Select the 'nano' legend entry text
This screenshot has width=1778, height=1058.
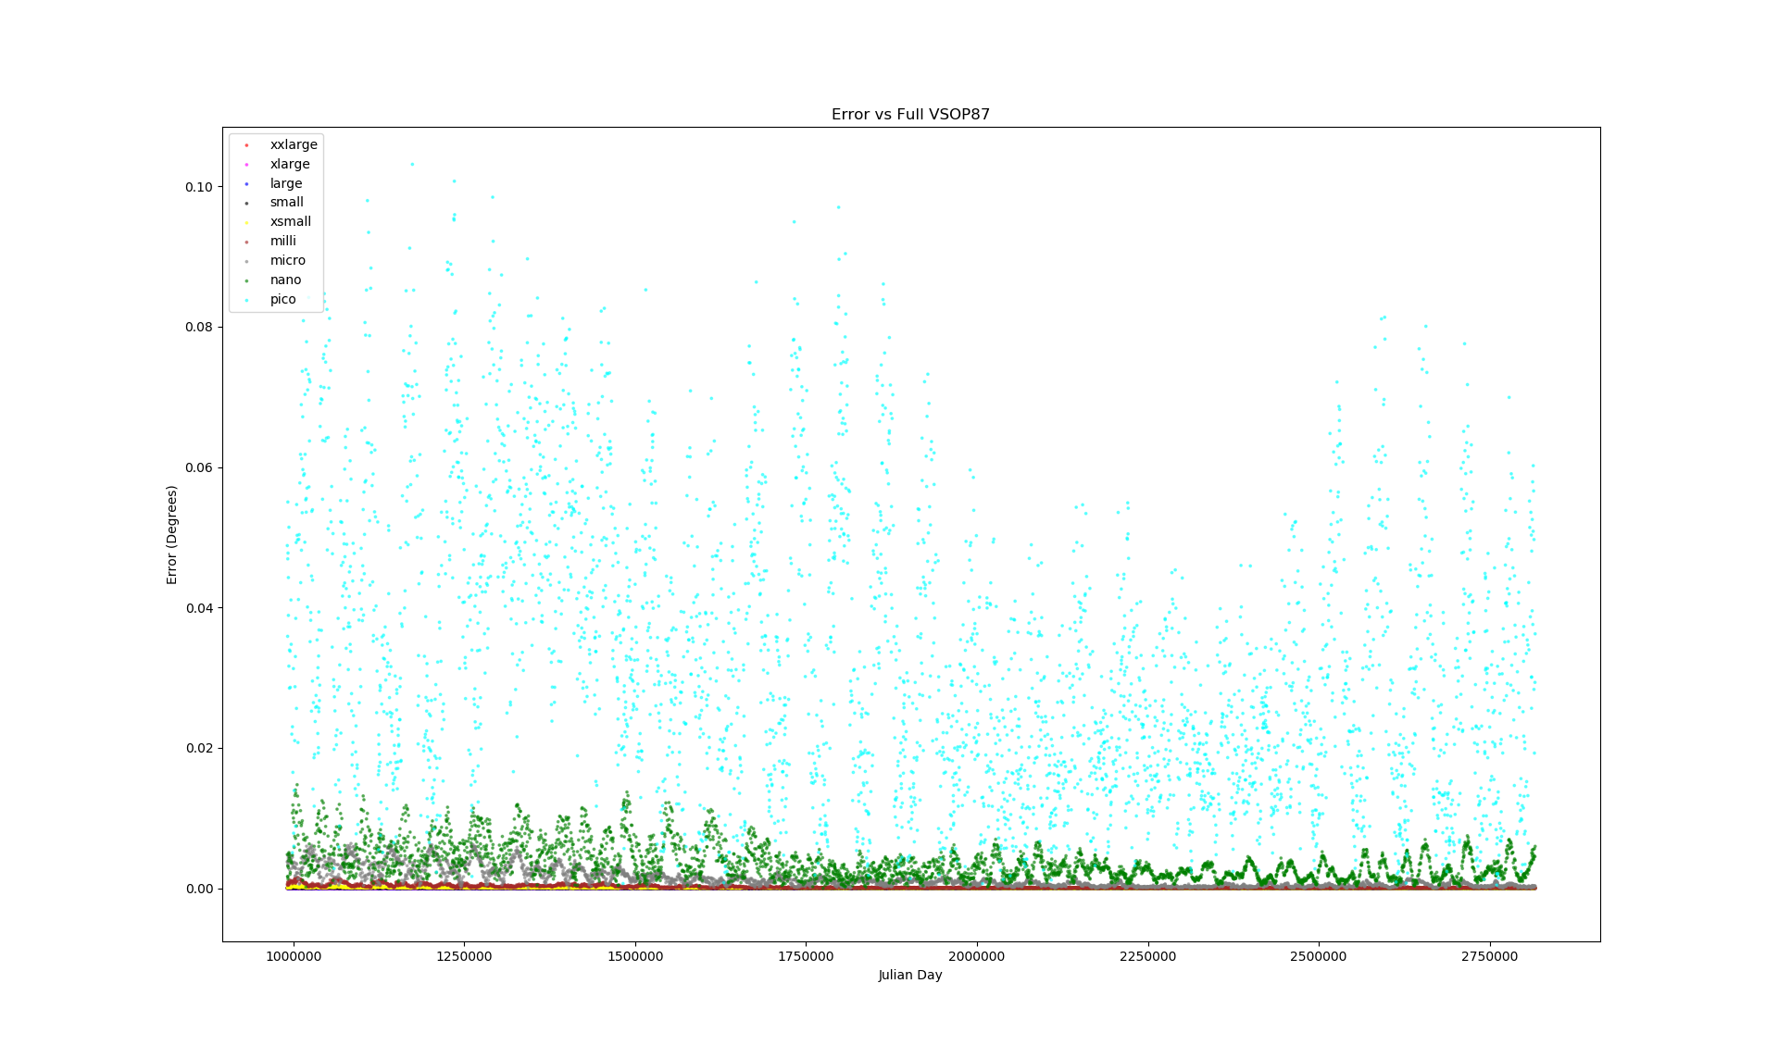click(285, 280)
